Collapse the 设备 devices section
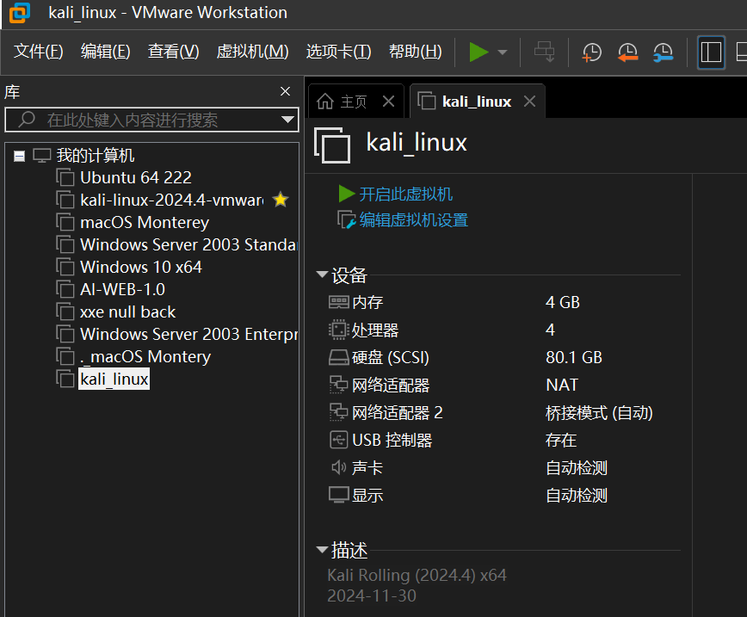747x617 pixels. (322, 275)
